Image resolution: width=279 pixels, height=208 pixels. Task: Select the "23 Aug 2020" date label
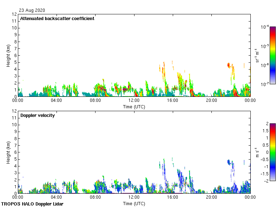pyautogui.click(x=32, y=10)
